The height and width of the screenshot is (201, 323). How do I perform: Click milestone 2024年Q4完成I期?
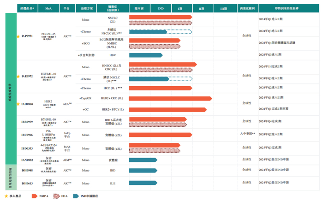pyautogui.click(x=270, y=121)
